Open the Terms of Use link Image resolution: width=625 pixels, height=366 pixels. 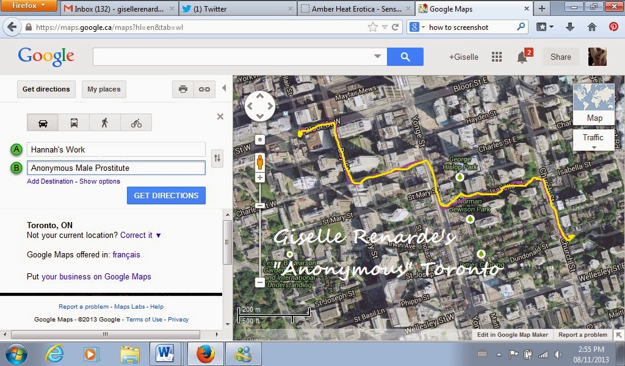pos(144,320)
